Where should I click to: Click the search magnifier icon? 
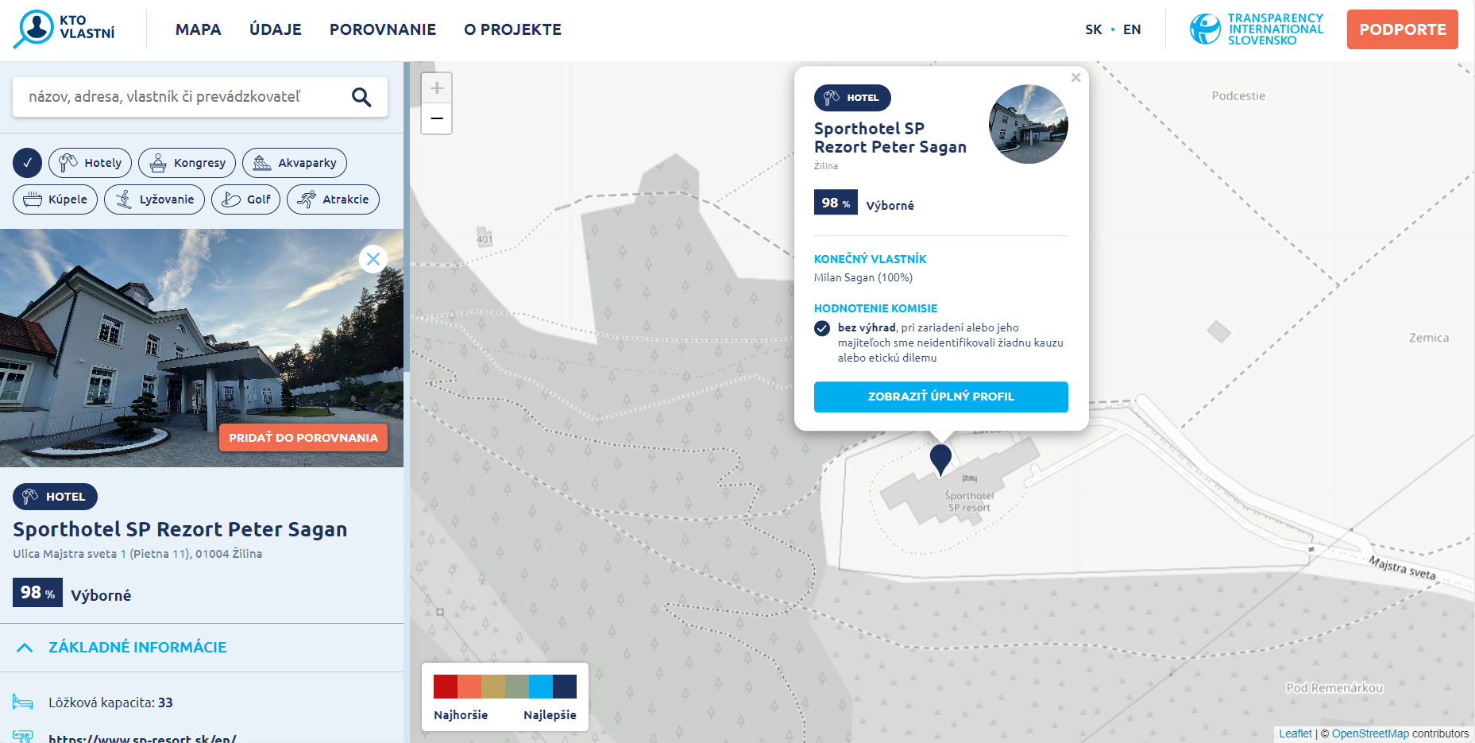[x=361, y=97]
